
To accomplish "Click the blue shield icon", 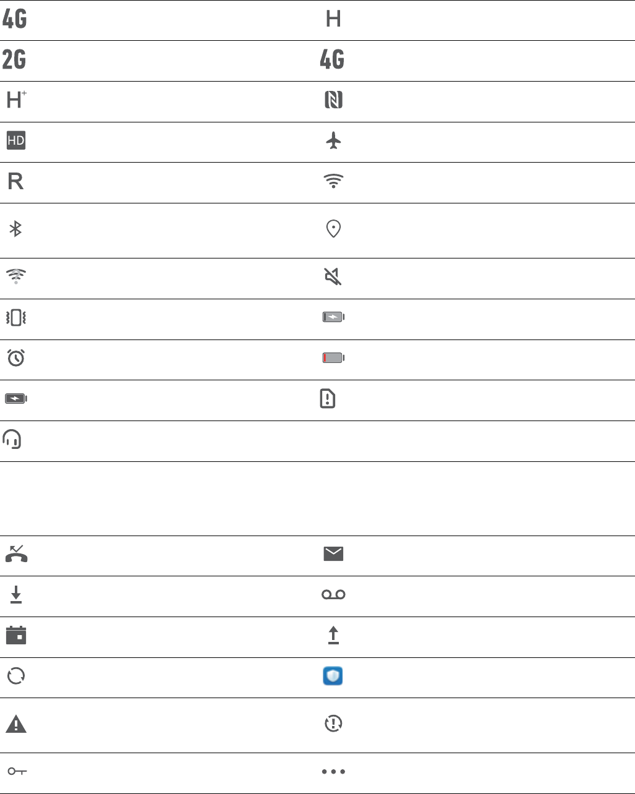I will point(333,676).
